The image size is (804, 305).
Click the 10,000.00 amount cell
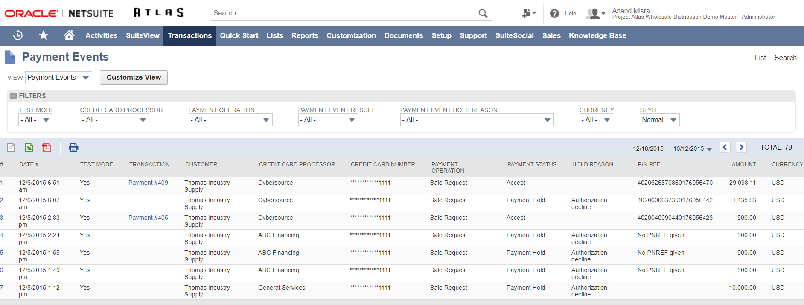742,288
